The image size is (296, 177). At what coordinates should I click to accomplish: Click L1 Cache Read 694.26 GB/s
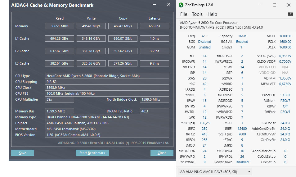coord(60,39)
